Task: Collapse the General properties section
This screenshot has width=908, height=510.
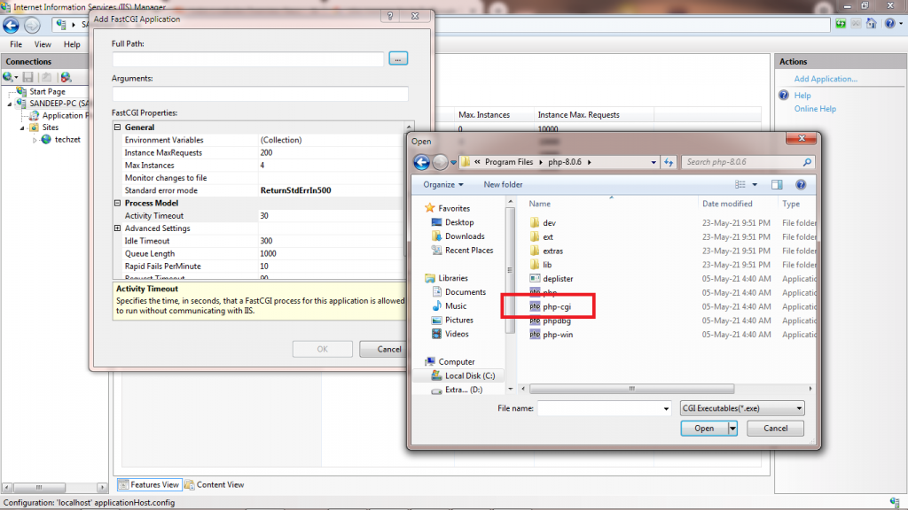Action: click(118, 127)
